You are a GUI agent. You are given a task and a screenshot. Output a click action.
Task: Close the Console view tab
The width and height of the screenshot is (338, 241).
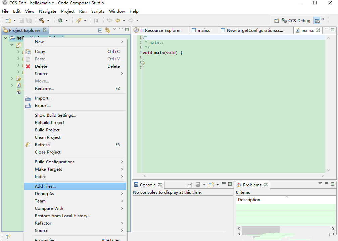pyautogui.click(x=160, y=185)
